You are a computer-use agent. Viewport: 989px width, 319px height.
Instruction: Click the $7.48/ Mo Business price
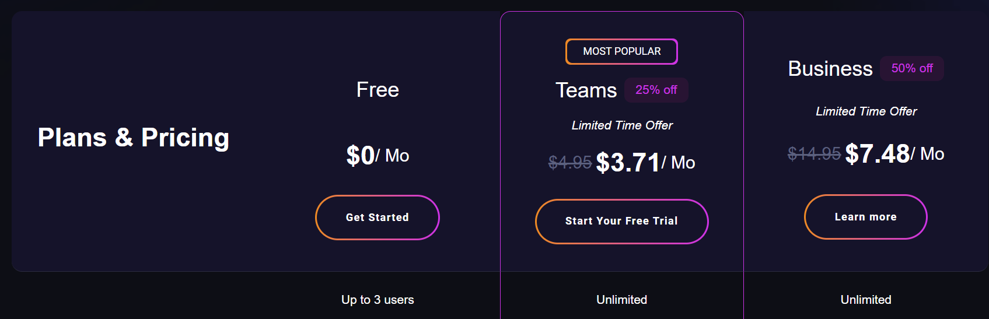click(x=894, y=154)
